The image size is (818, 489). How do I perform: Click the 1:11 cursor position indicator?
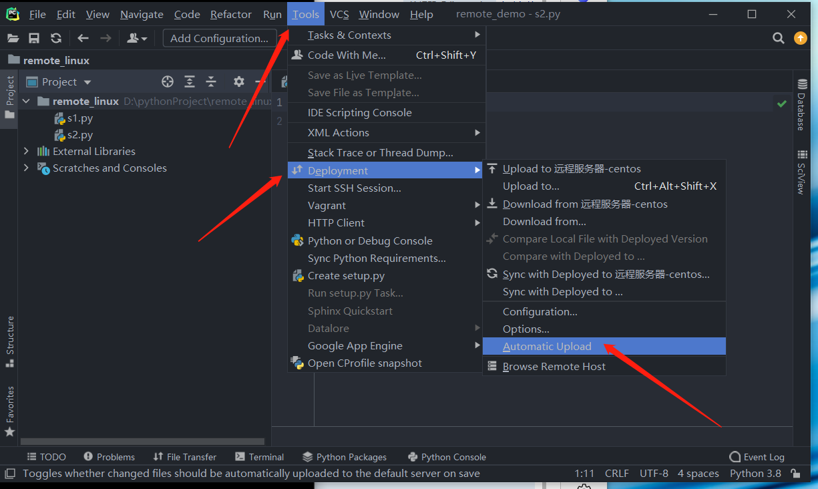tap(584, 473)
